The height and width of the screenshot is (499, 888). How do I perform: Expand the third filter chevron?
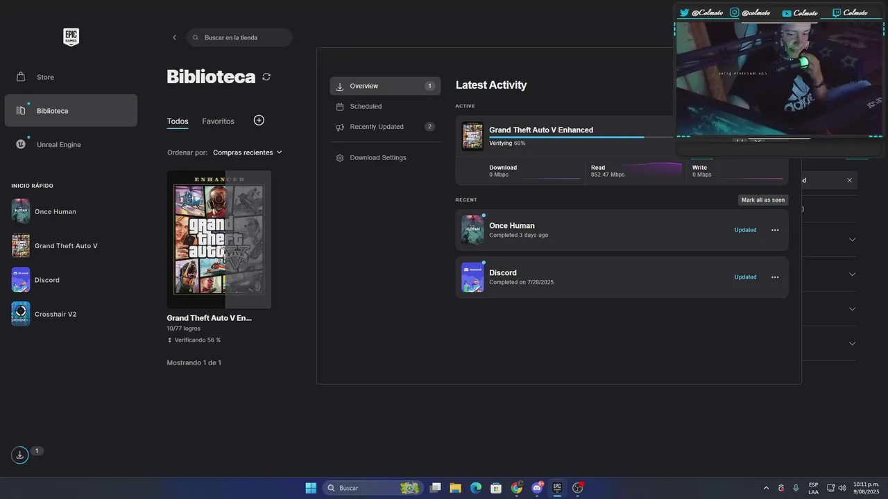[x=852, y=309]
